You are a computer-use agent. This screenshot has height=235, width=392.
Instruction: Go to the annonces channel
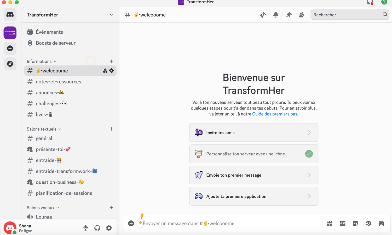click(70, 93)
